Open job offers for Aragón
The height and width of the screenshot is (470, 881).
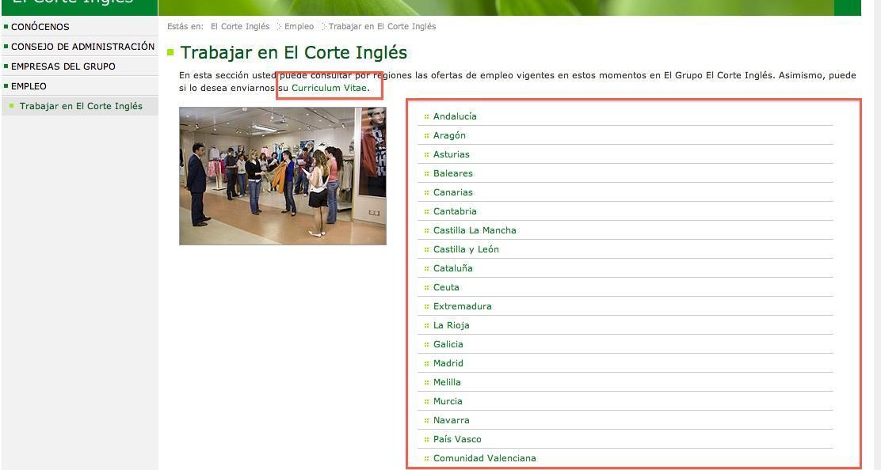tap(449, 135)
